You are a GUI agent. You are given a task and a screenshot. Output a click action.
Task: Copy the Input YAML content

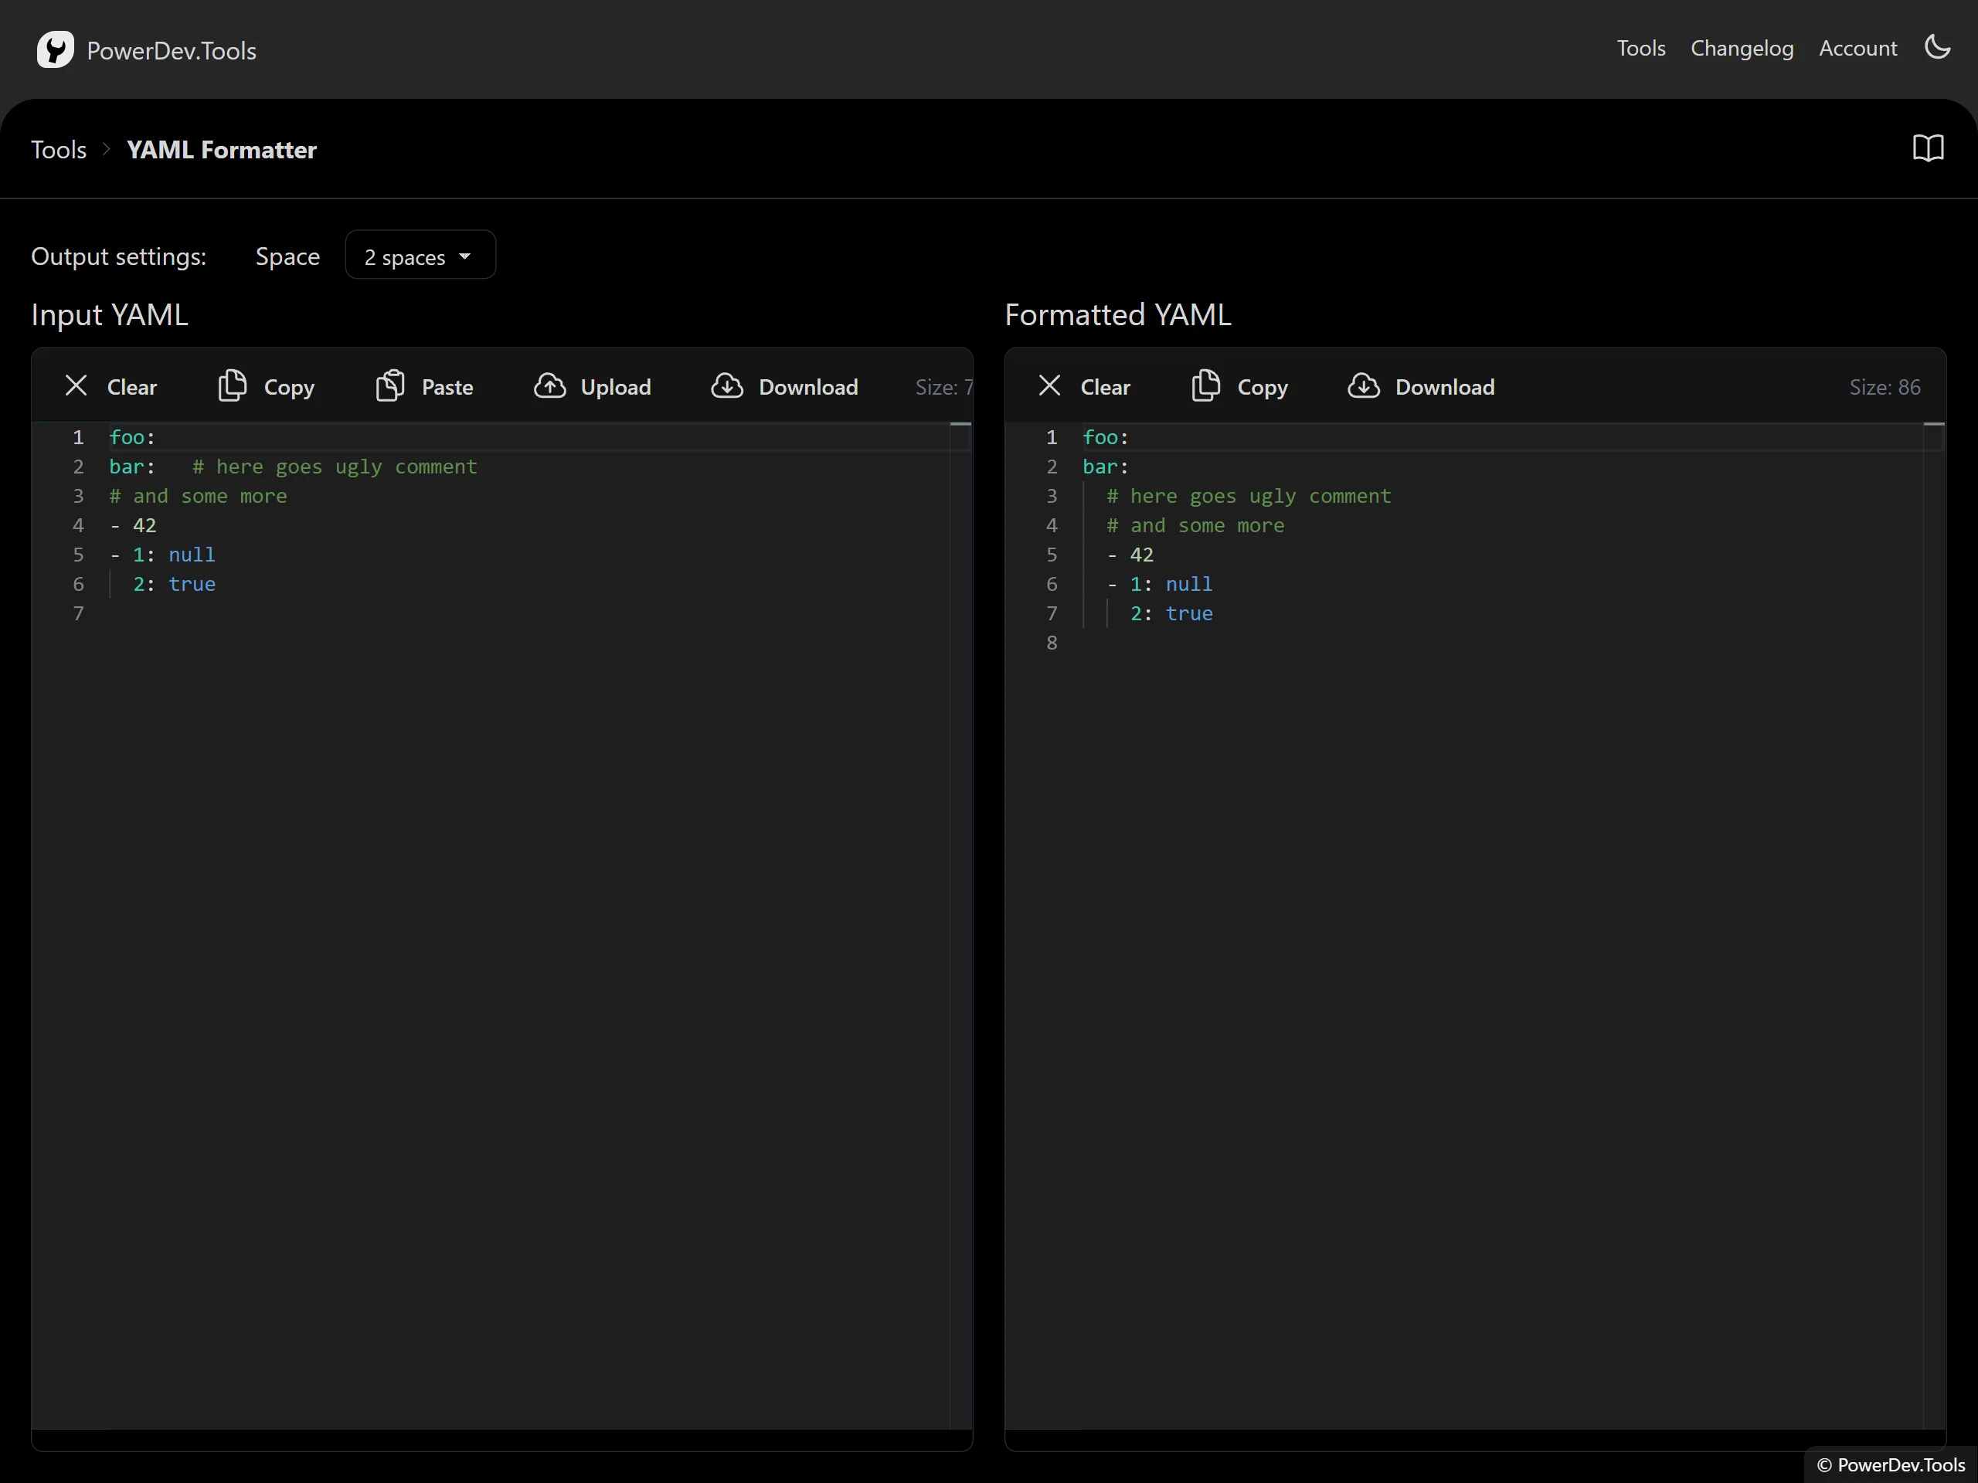click(x=267, y=387)
